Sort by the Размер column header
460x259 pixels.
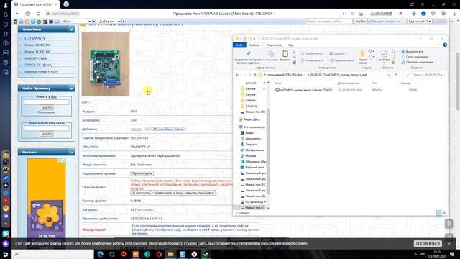405,83
